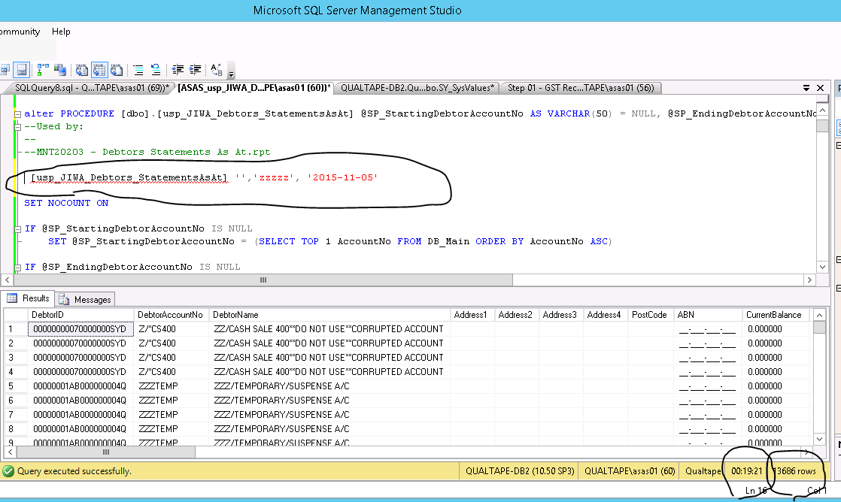
Task: Click Specify Values for Template Parameters icon
Action: (217, 70)
